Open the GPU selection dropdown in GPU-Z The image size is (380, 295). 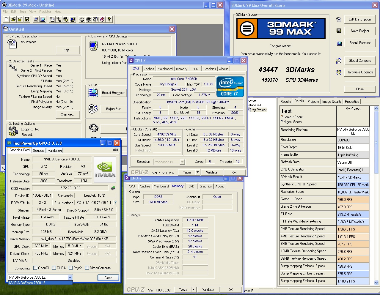click(x=70, y=277)
